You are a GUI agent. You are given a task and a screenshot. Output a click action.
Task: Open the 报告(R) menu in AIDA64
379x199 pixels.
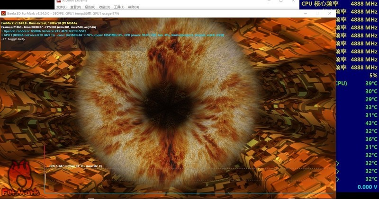tap(90, 7)
